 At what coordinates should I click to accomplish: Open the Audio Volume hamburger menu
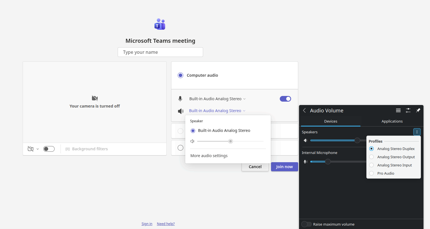(x=398, y=110)
